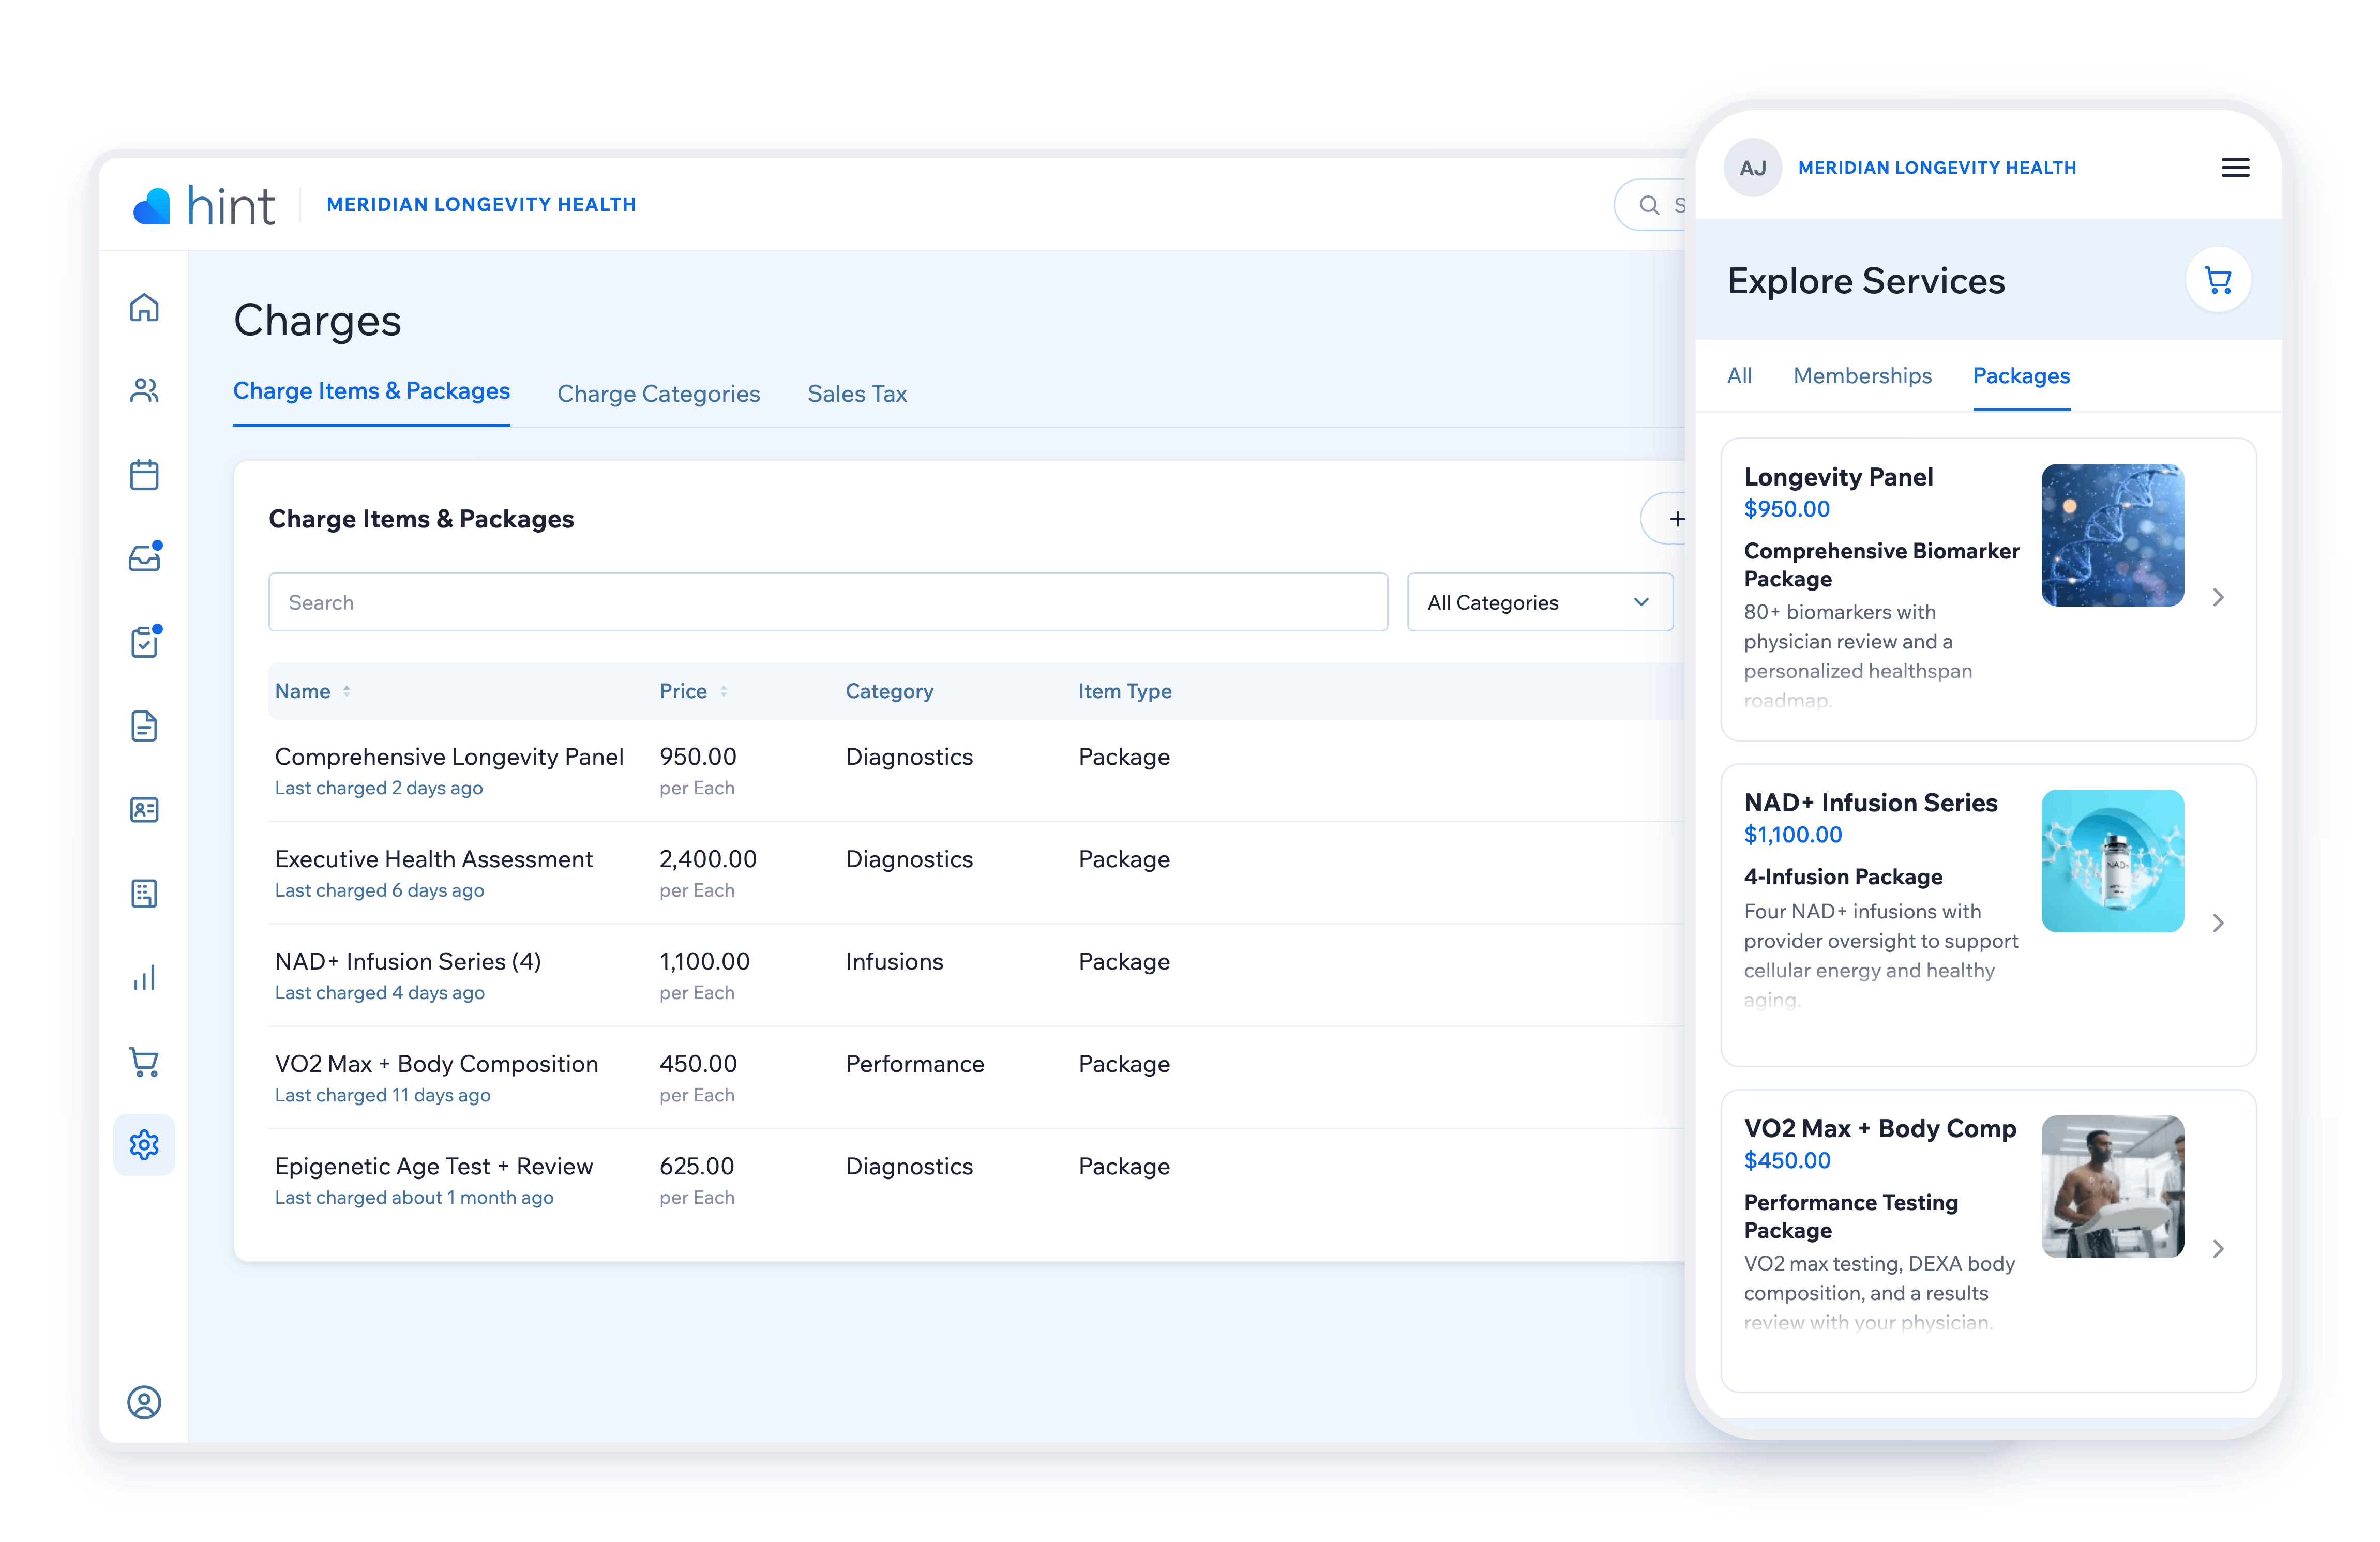This screenshot has width=2380, height=1542.
Task: Click the charge items Search field
Action: coord(828,602)
